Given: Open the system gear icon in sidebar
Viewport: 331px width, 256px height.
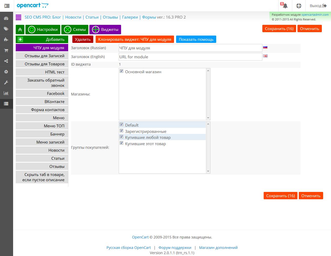Looking at the screenshot, I should pos(6,72).
